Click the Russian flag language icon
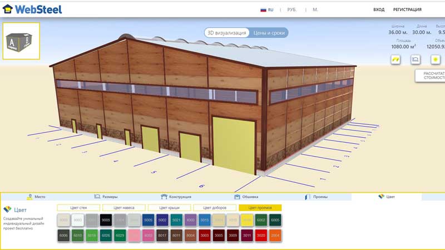445x250 pixels. (264, 9)
